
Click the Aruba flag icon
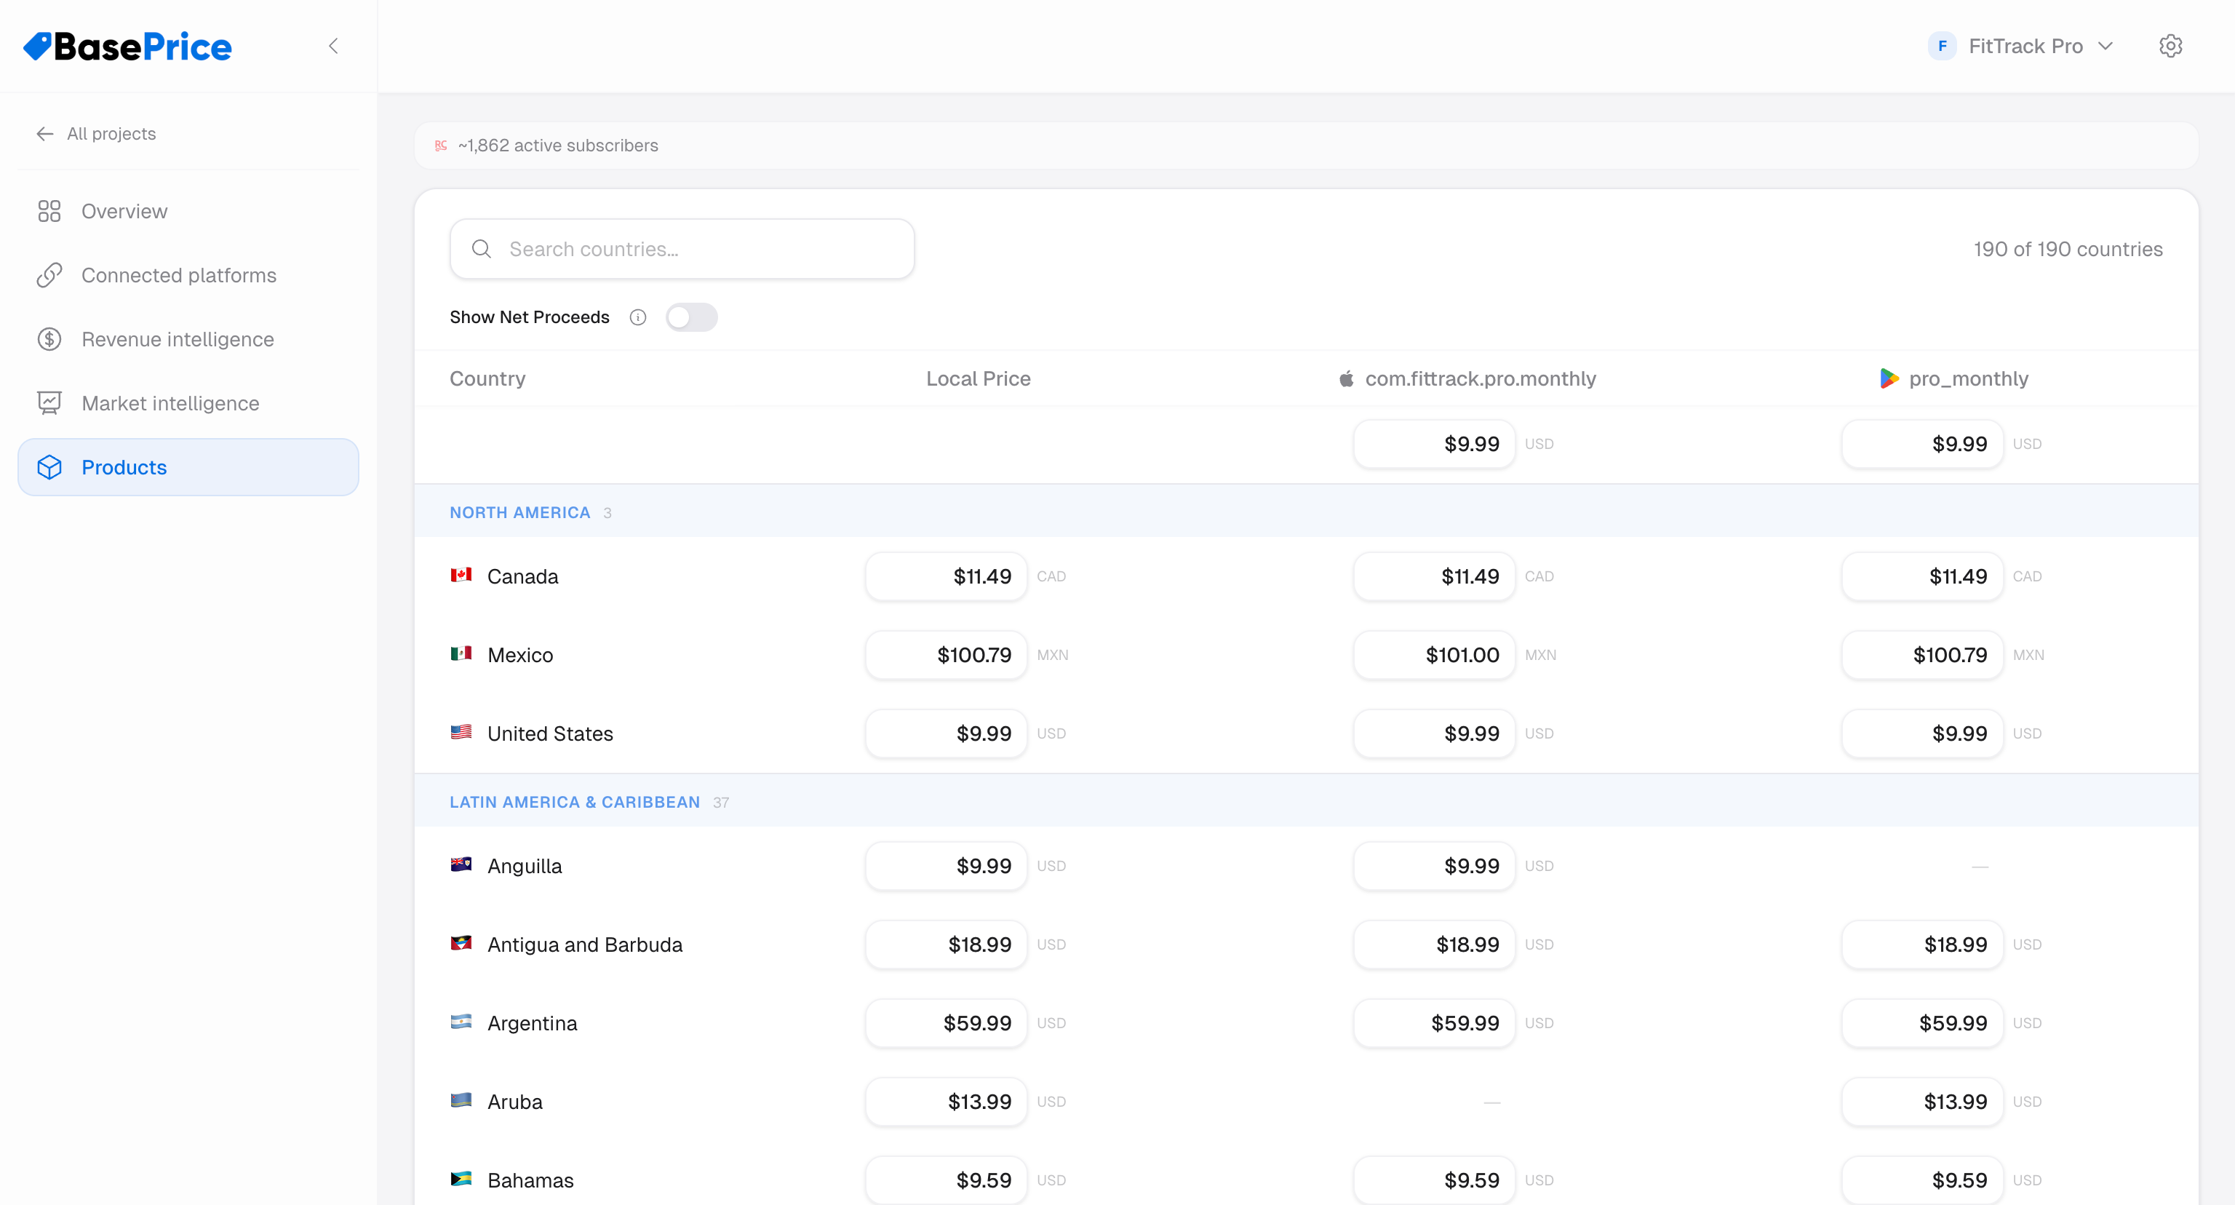pyautogui.click(x=461, y=1100)
